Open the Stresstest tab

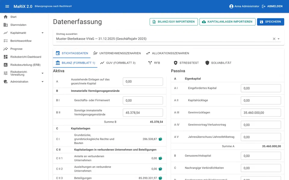pyautogui.click(x=186, y=63)
